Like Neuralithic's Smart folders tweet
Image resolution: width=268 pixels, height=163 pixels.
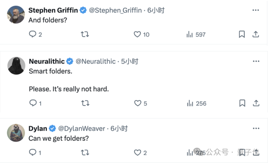click(x=138, y=103)
